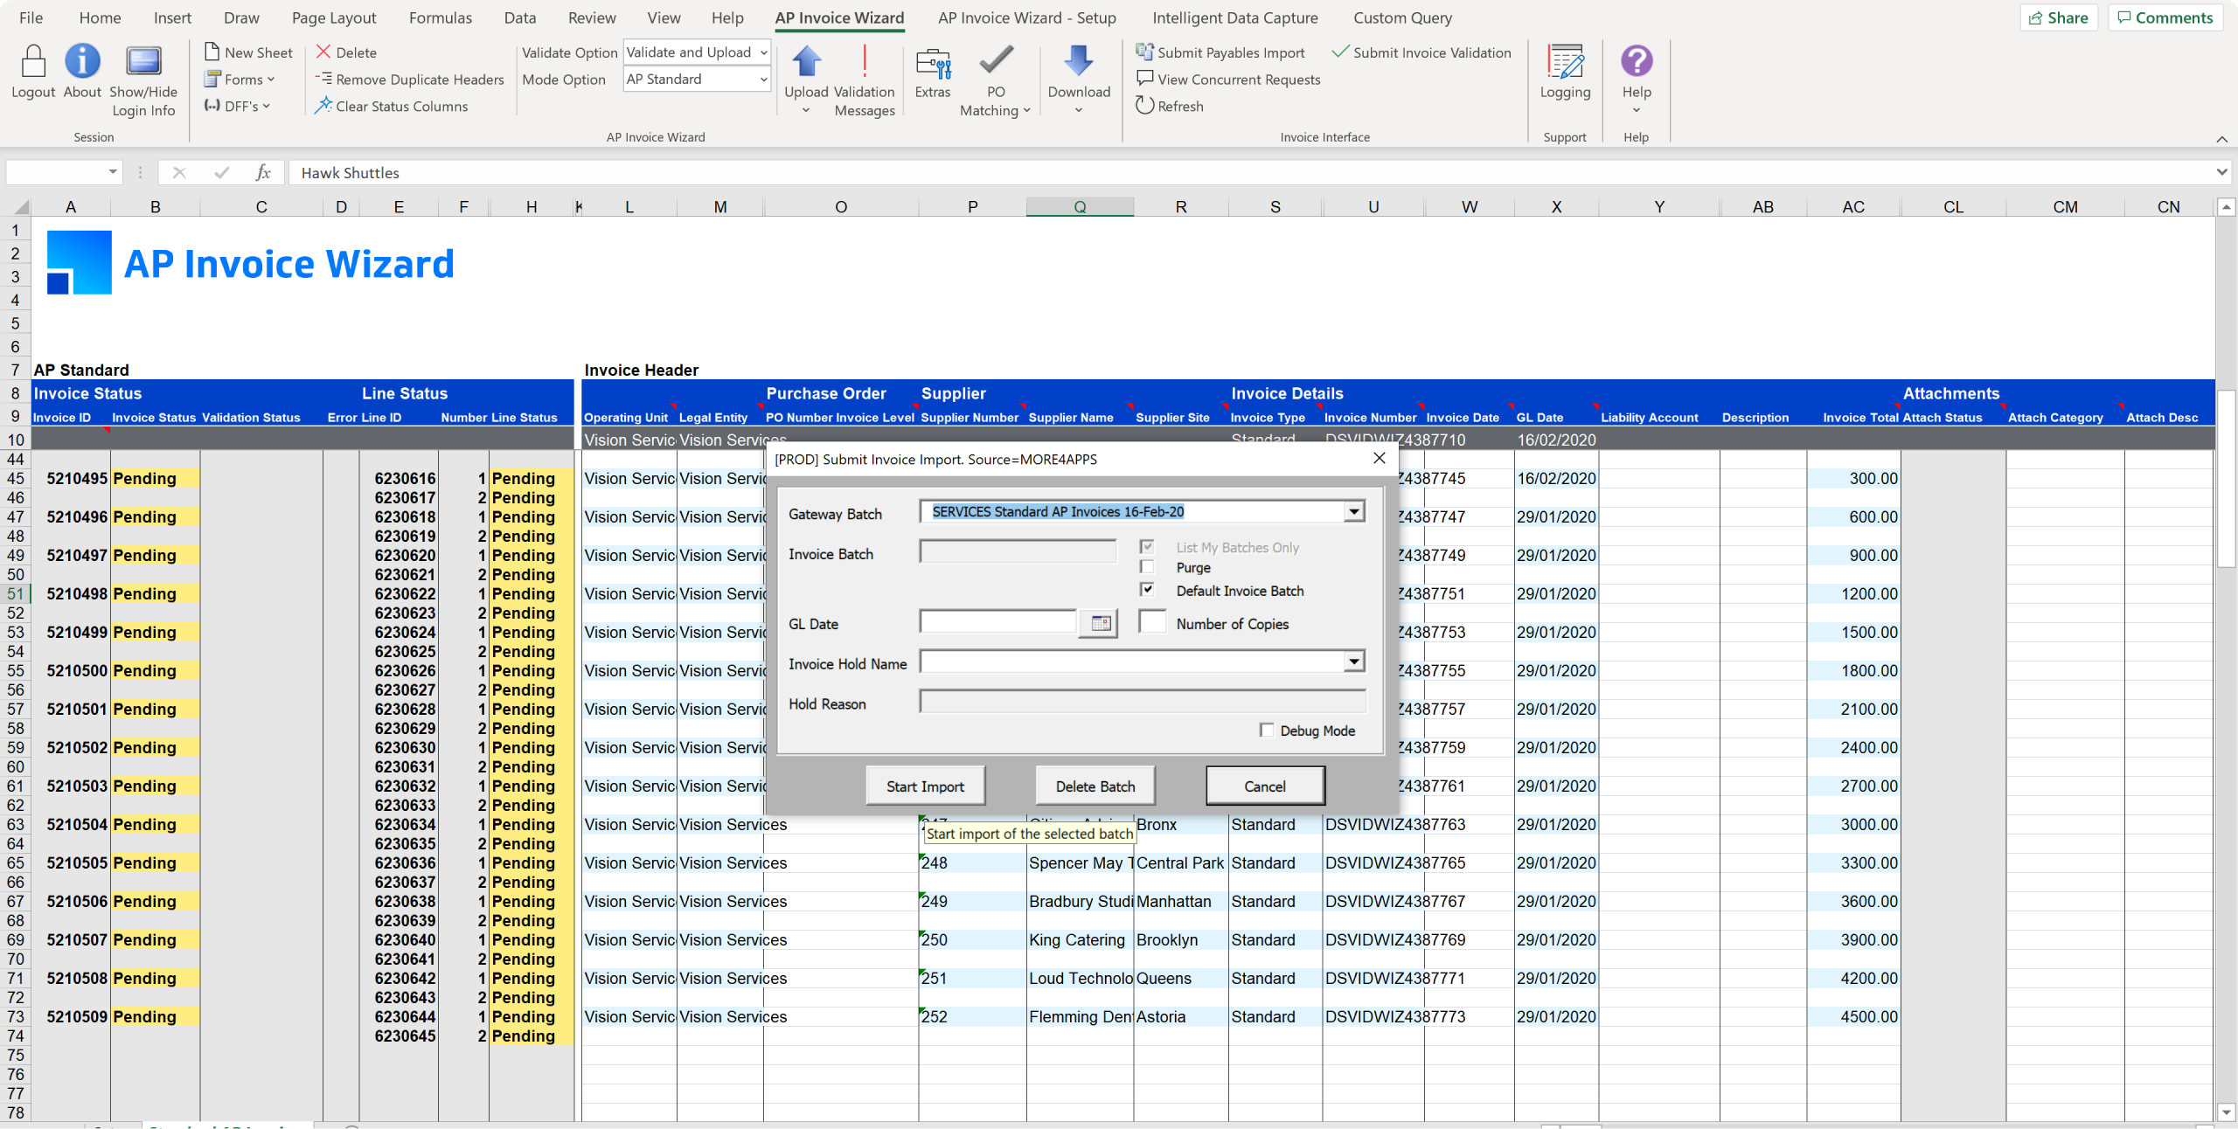
Task: Open Validation Messages icon
Action: [864, 62]
